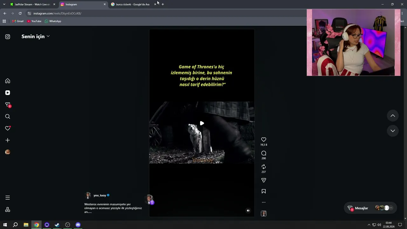Screen dimensions: 407x229
Task: Expand the "Senin için" feed dropdown
Action: tap(36, 37)
